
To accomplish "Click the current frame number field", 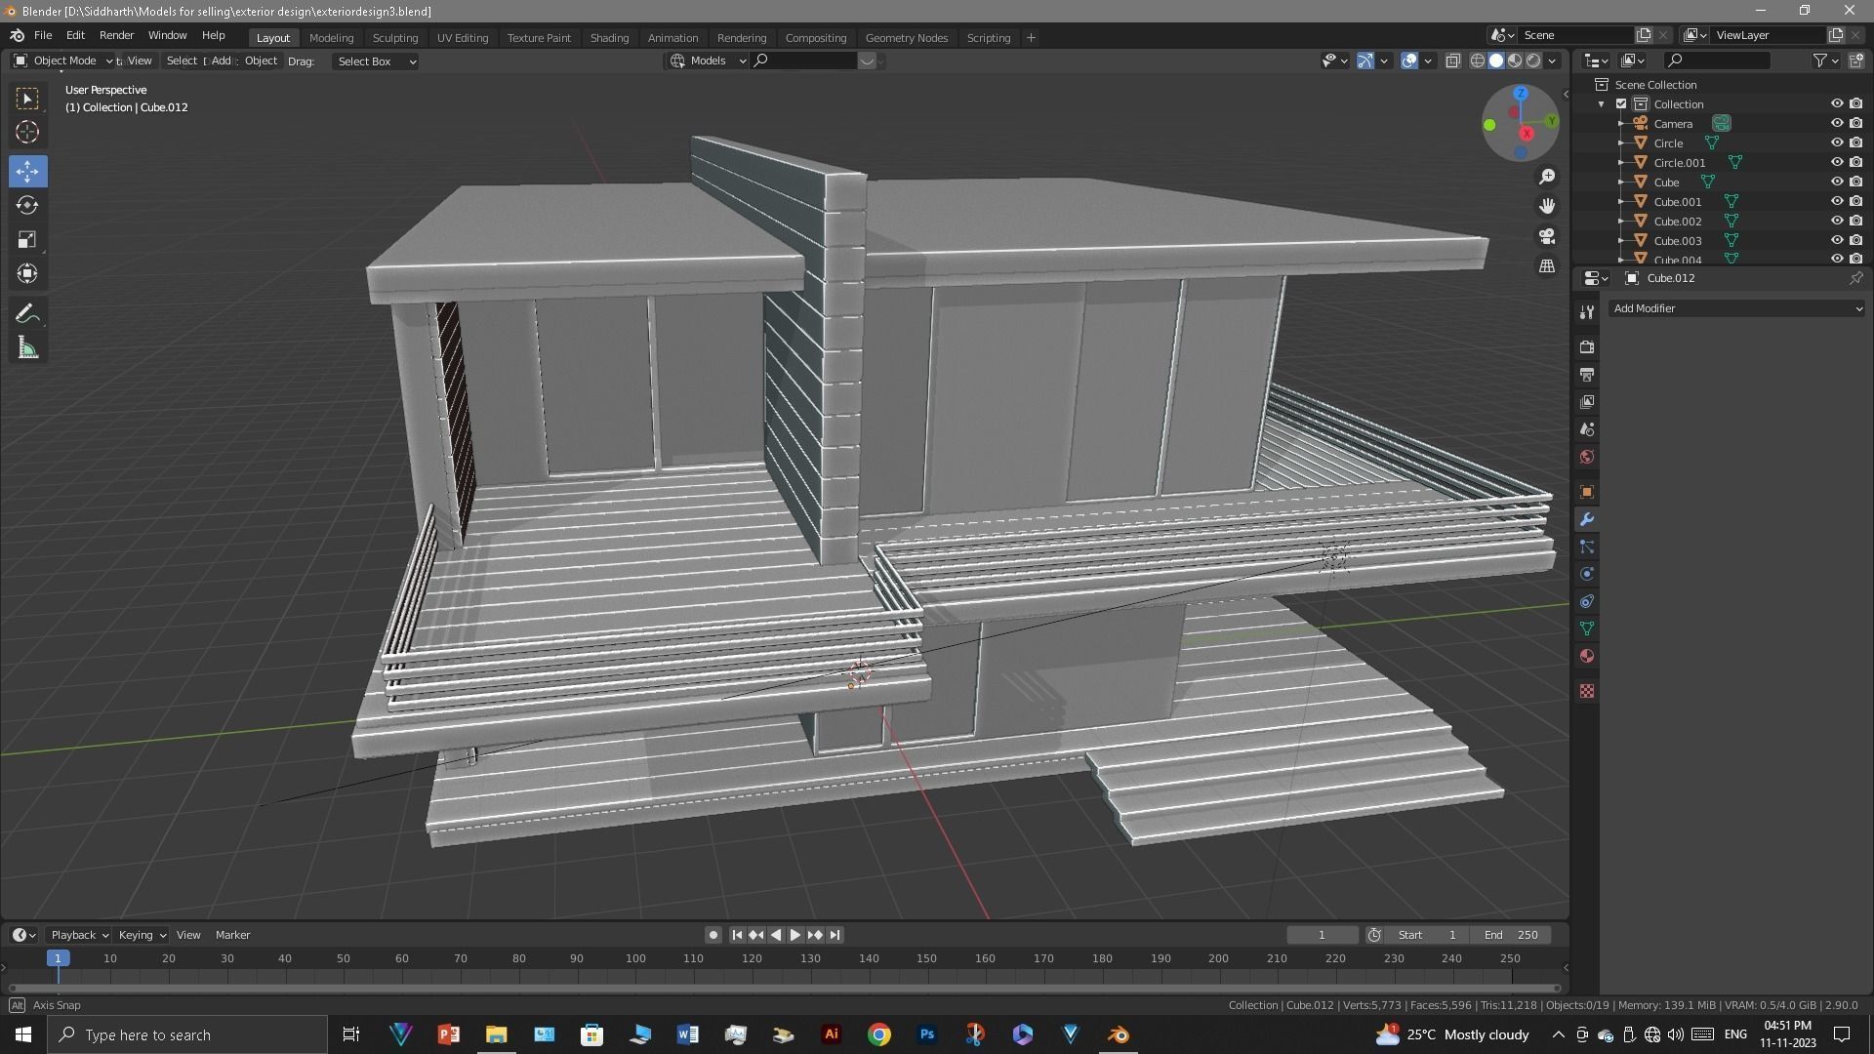I will [1322, 935].
